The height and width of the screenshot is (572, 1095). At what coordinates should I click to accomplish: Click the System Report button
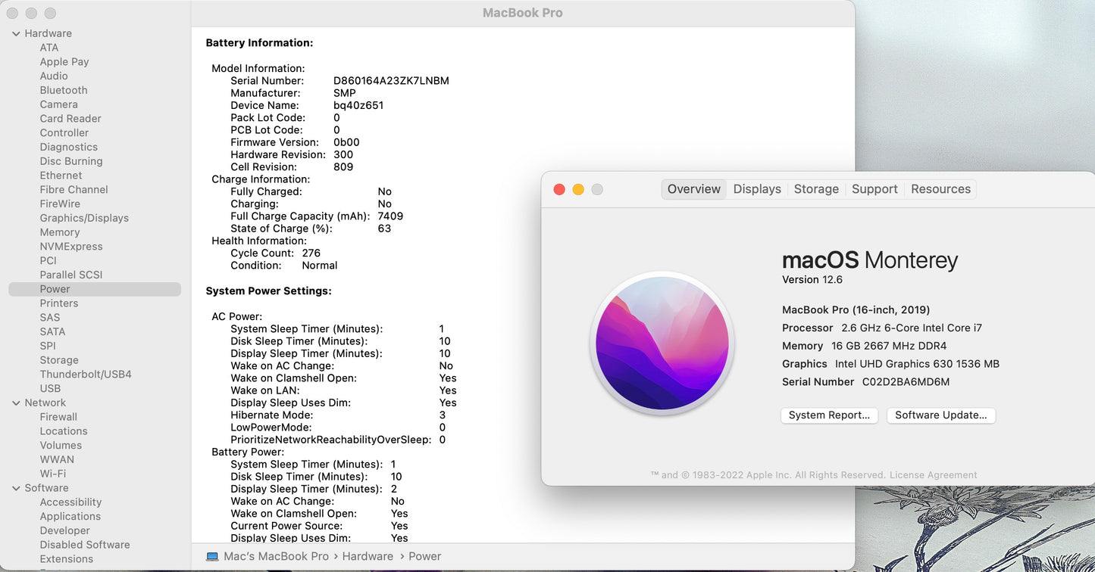pyautogui.click(x=829, y=415)
